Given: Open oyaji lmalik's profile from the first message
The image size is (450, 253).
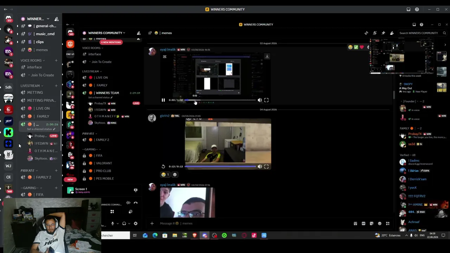Looking at the screenshot, I should [x=168, y=50].
